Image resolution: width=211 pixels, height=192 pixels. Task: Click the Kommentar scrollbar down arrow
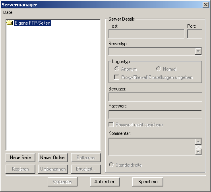198,152
